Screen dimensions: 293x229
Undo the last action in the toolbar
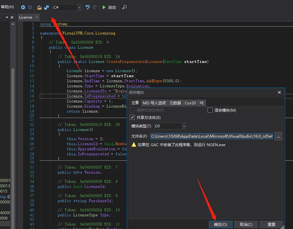coord(87,7)
